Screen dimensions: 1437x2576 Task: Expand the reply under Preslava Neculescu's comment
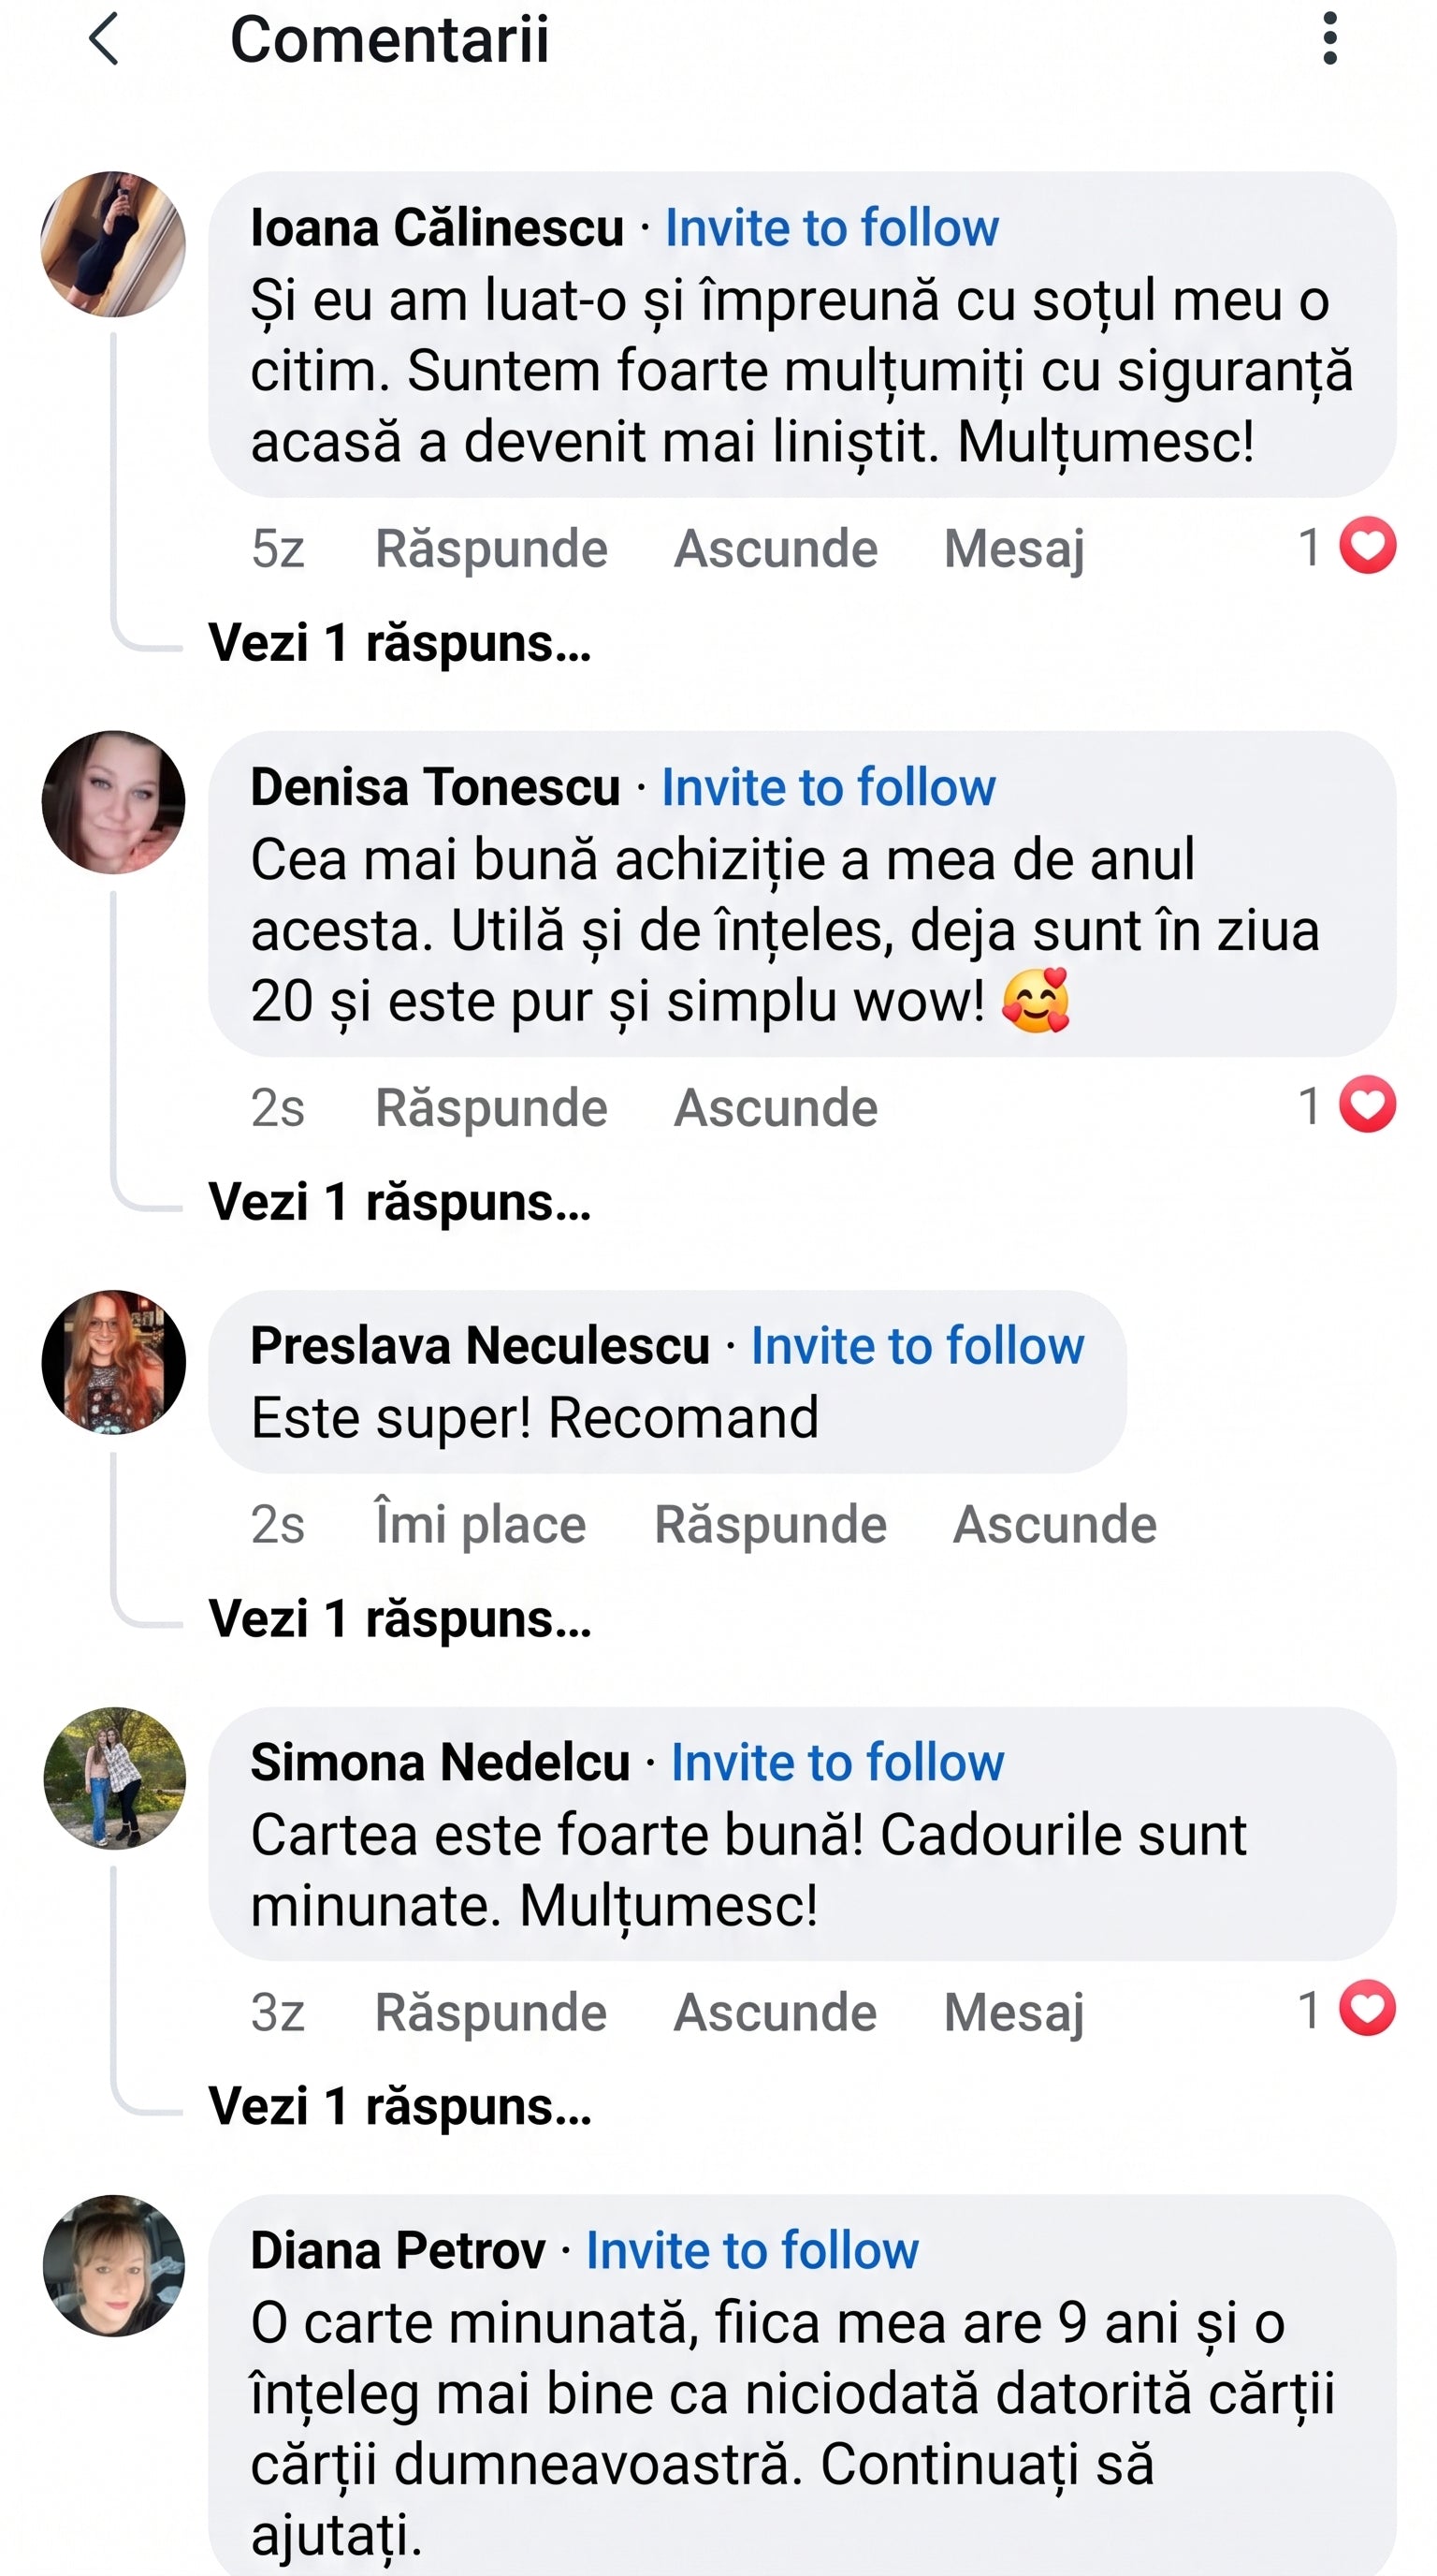(x=399, y=1619)
